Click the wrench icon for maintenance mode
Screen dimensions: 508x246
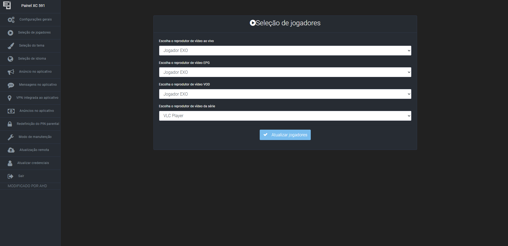(x=11, y=137)
